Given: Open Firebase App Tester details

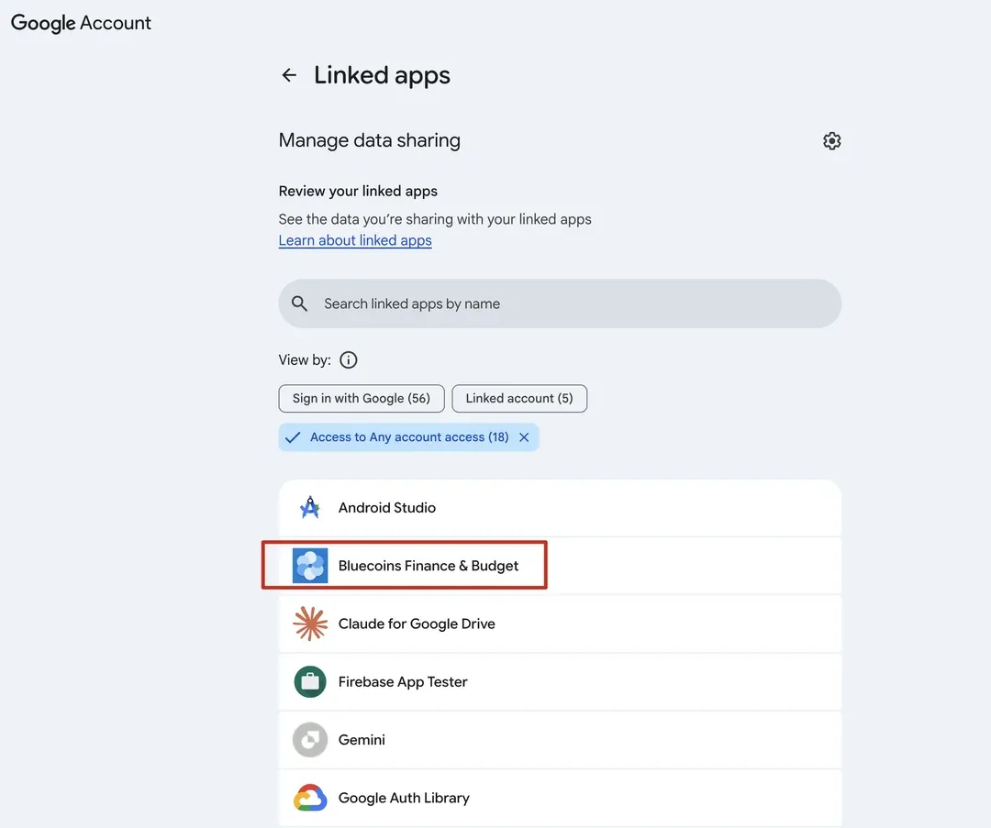Looking at the screenshot, I should click(x=560, y=681).
